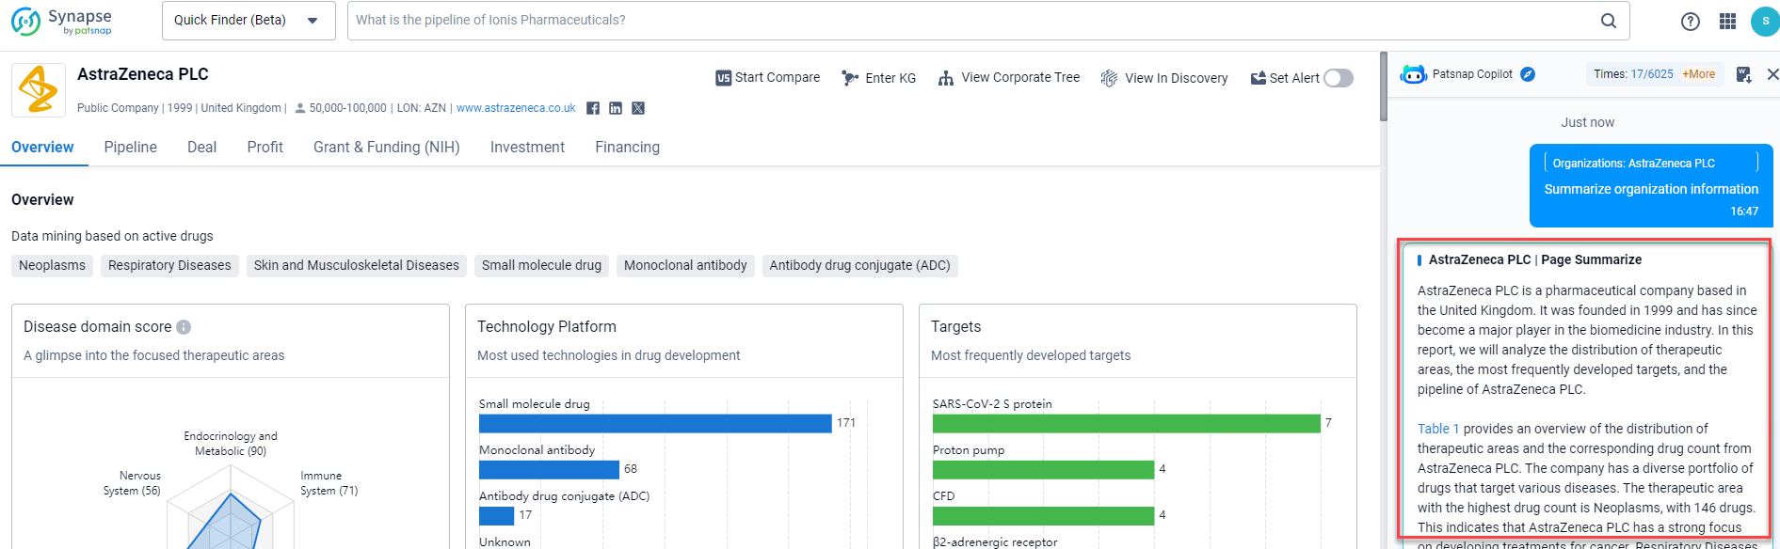This screenshot has height=549, width=1780.
Task: Click +More next to Copilot times
Action: [x=1698, y=74]
